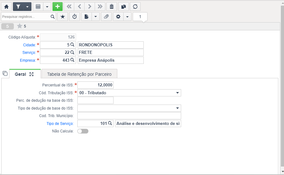This screenshot has width=284, height=175.
Task: Switch to Tabela de Retenção por Parceiro tab
Action: (x=79, y=74)
